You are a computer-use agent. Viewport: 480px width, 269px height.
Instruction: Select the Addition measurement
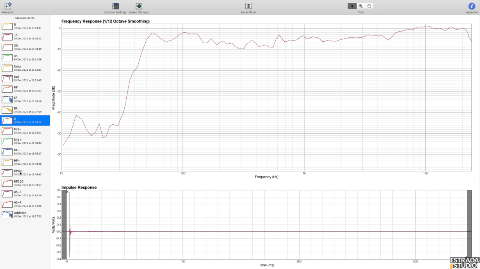[x=25, y=214]
